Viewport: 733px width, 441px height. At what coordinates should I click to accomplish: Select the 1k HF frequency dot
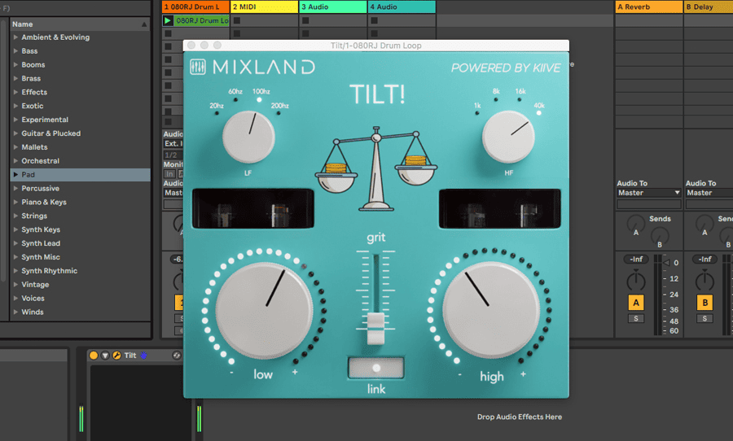(477, 113)
